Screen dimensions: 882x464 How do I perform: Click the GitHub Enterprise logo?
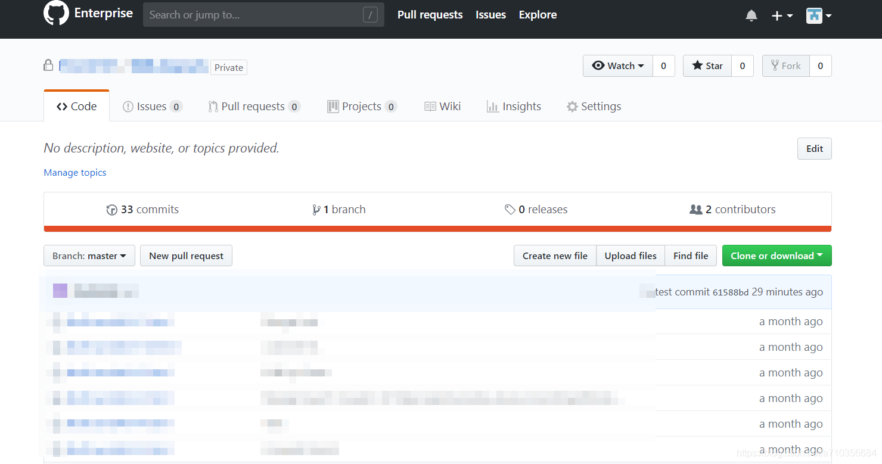pos(56,13)
